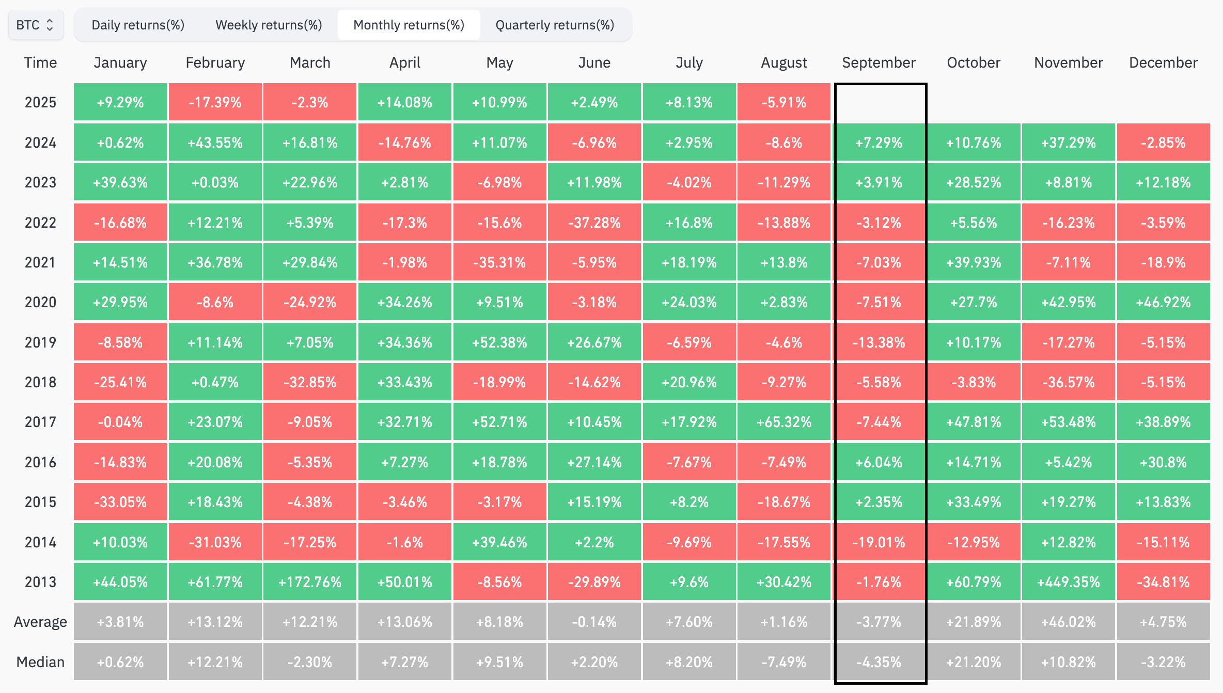Viewport: 1223px width, 693px height.
Task: Select the 2025 February -17.39% cell
Action: pyautogui.click(x=215, y=102)
